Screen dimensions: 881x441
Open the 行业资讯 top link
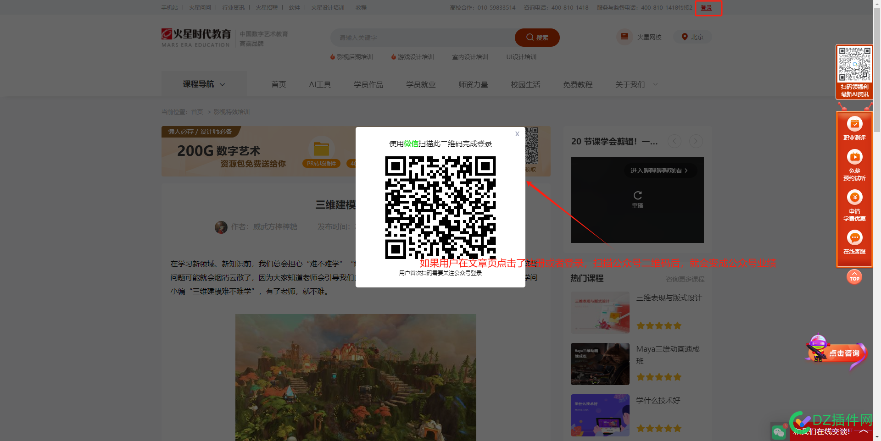(x=234, y=8)
